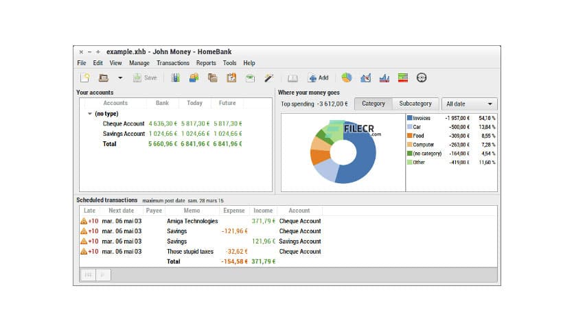Click the 371,79 € income total
Screen dimensions: 574x332
point(263,261)
